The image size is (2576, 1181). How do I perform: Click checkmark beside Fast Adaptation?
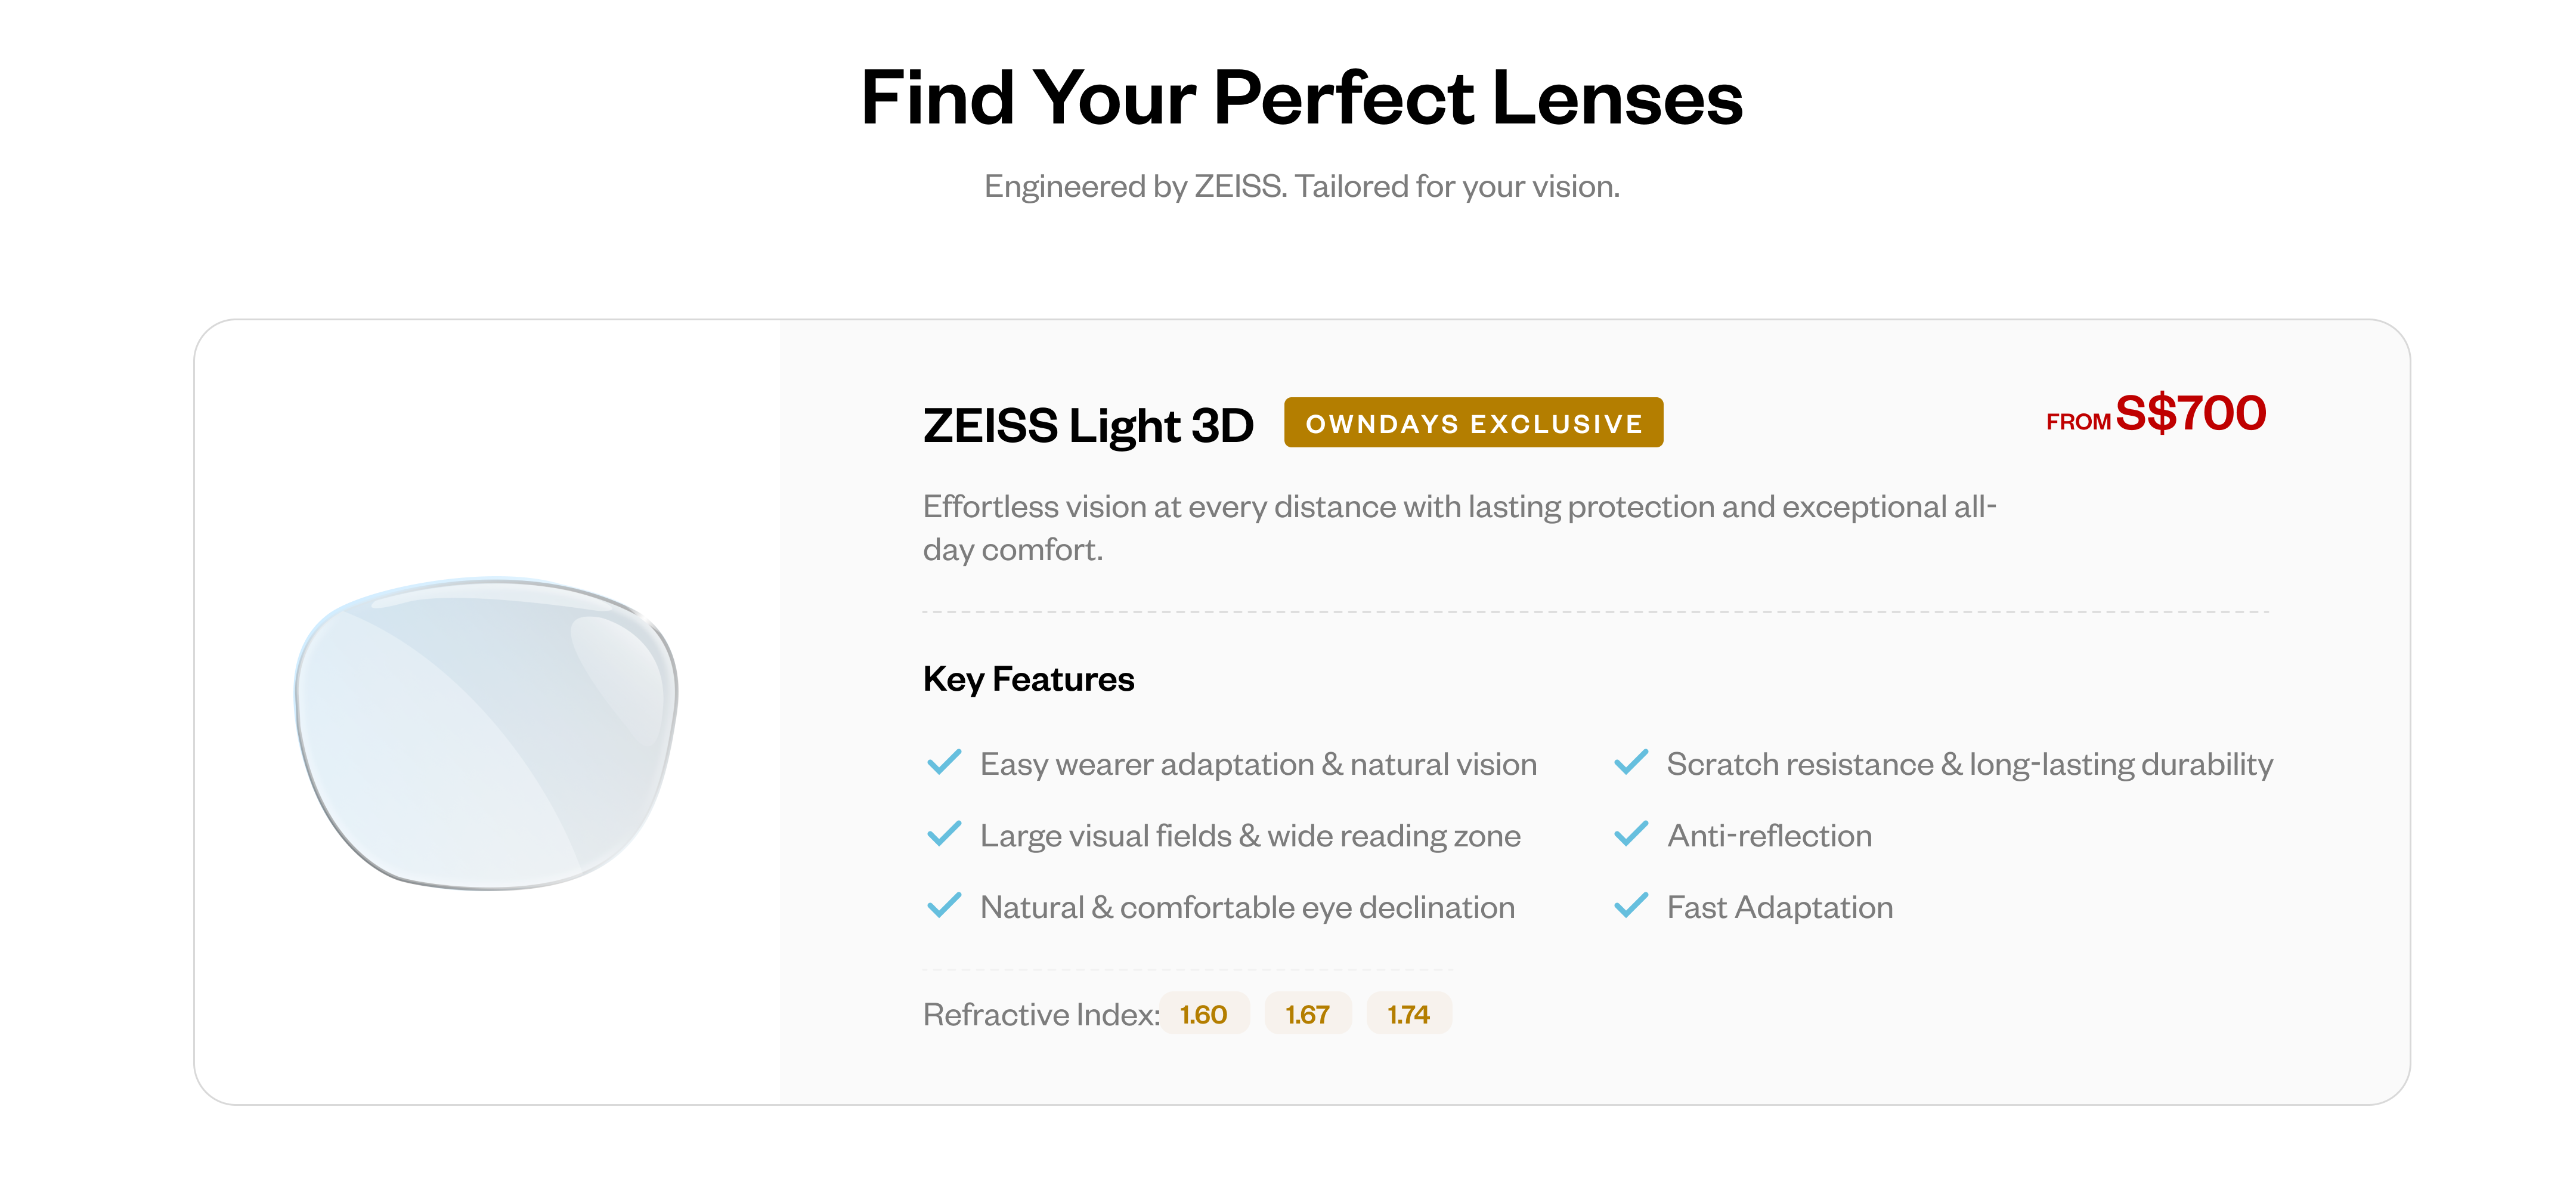1631,906
